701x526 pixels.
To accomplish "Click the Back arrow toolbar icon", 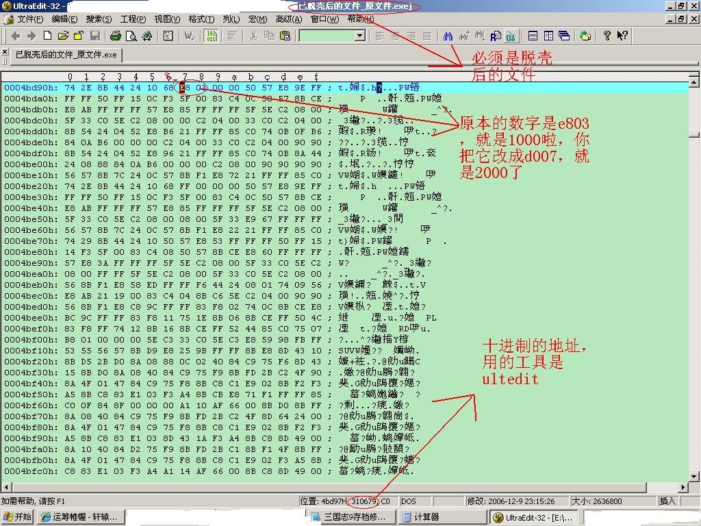I will point(16,36).
